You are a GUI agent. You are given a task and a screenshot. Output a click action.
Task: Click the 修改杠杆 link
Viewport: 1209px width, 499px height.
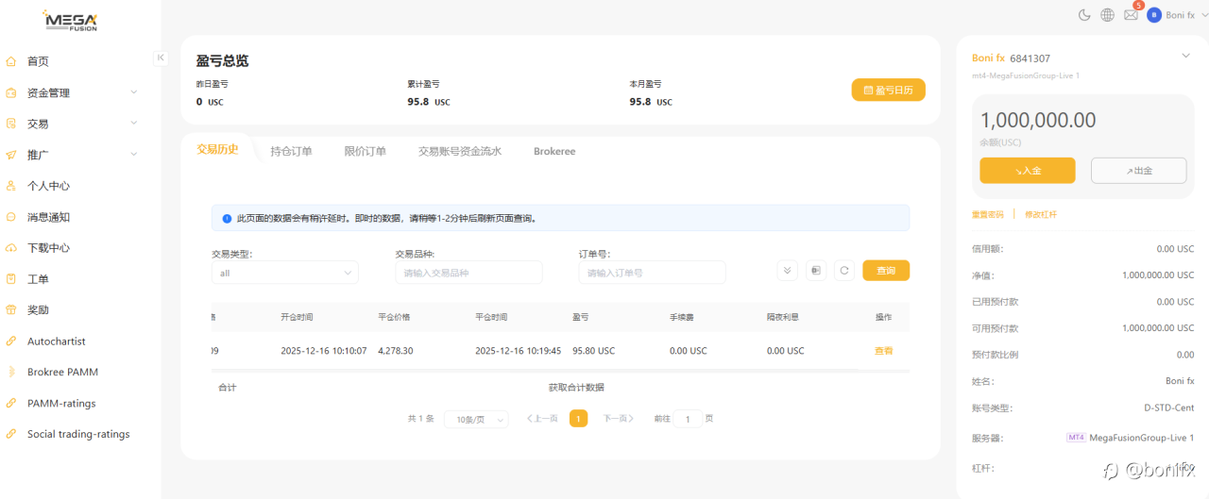tap(1041, 214)
